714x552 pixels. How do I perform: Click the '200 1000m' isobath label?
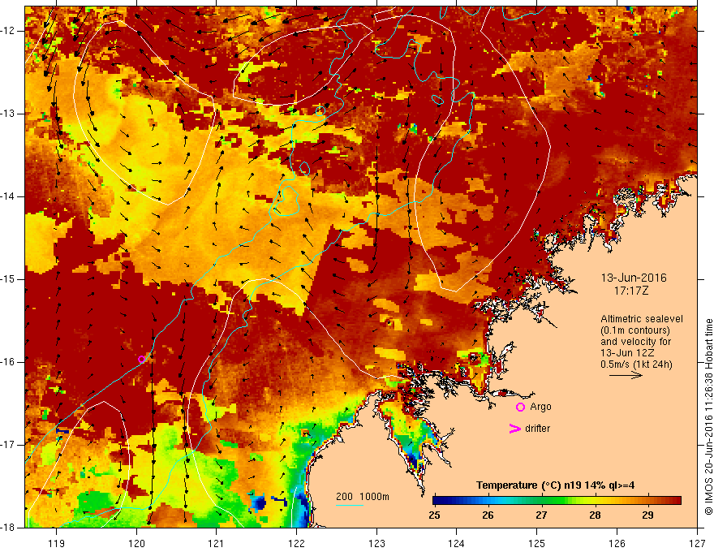point(363,497)
